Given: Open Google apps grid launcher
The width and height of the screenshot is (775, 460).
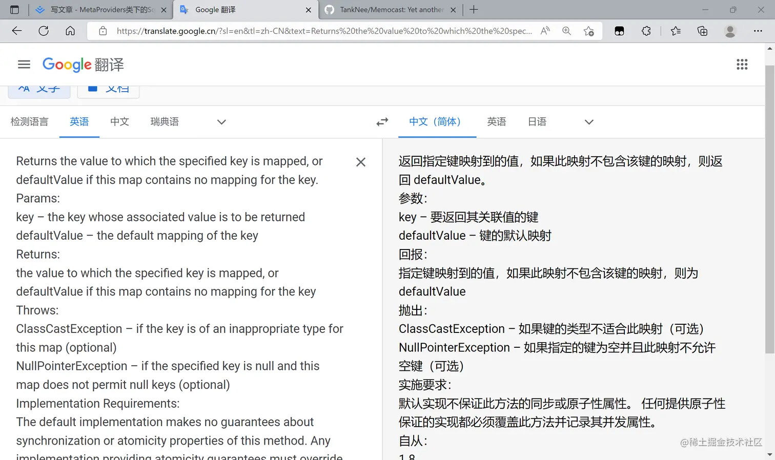Looking at the screenshot, I should coord(742,65).
